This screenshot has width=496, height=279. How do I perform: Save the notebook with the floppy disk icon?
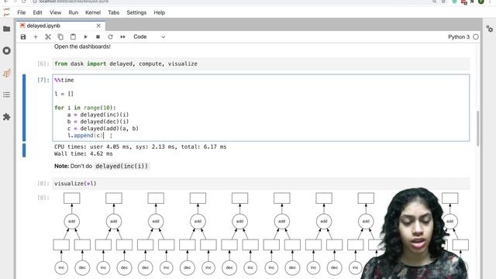click(23, 37)
